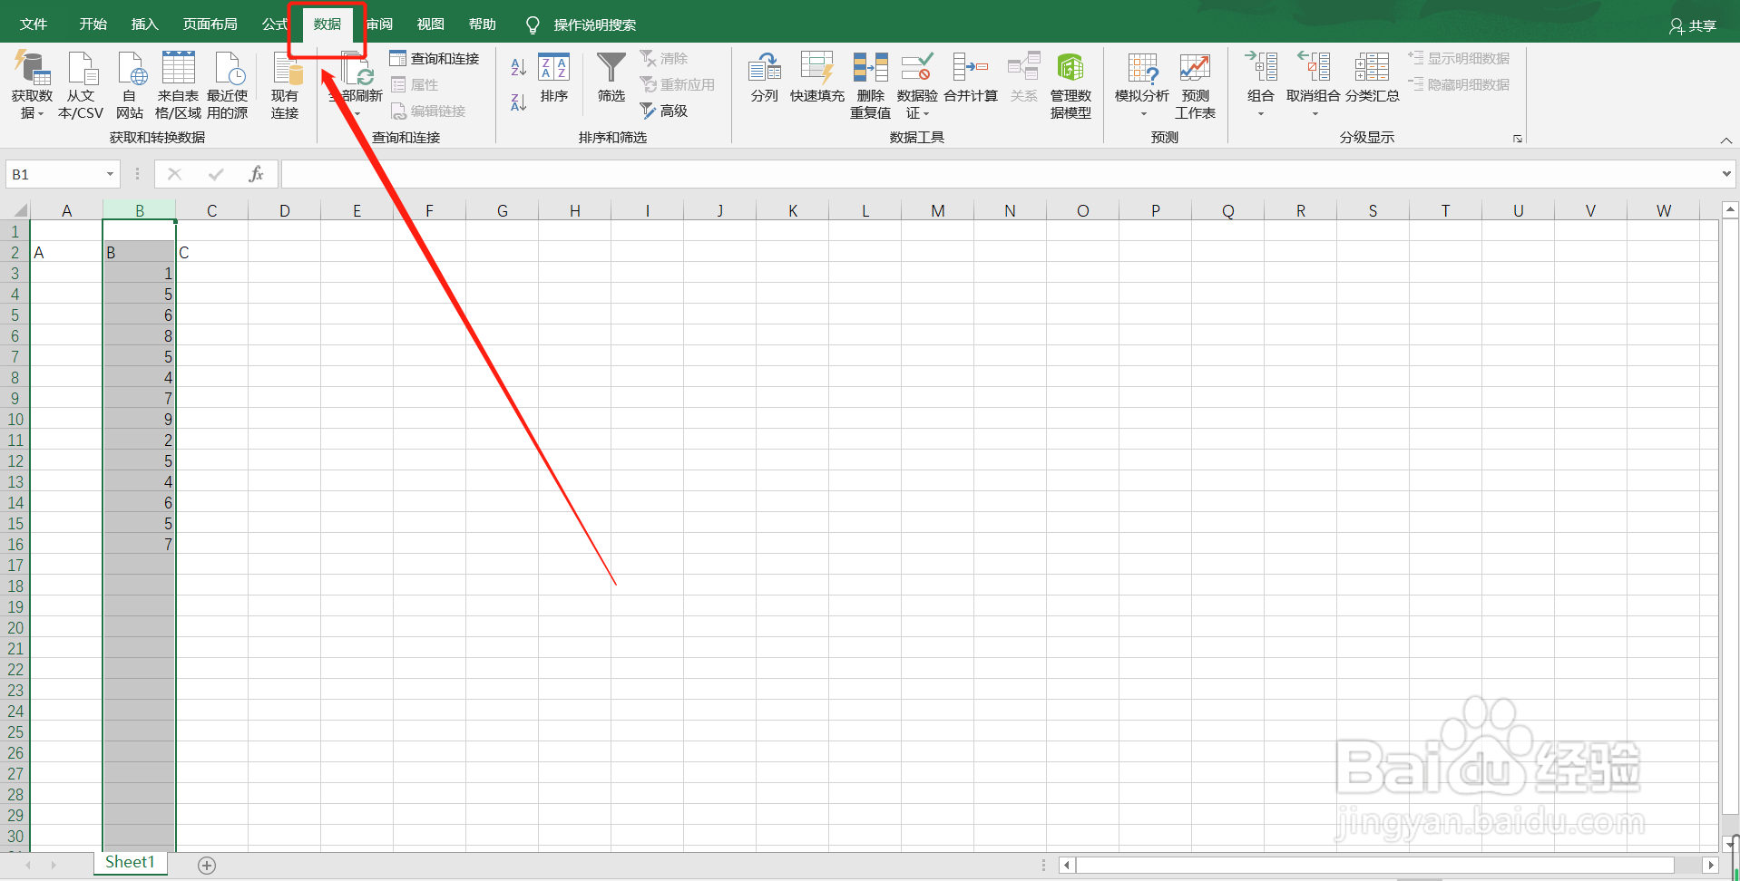Screen dimensions: 1740x881
Task: Open 最近使用的源 recent sources
Action: pos(227,85)
